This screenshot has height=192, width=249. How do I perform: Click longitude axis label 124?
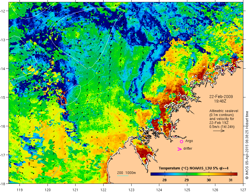click(159, 190)
